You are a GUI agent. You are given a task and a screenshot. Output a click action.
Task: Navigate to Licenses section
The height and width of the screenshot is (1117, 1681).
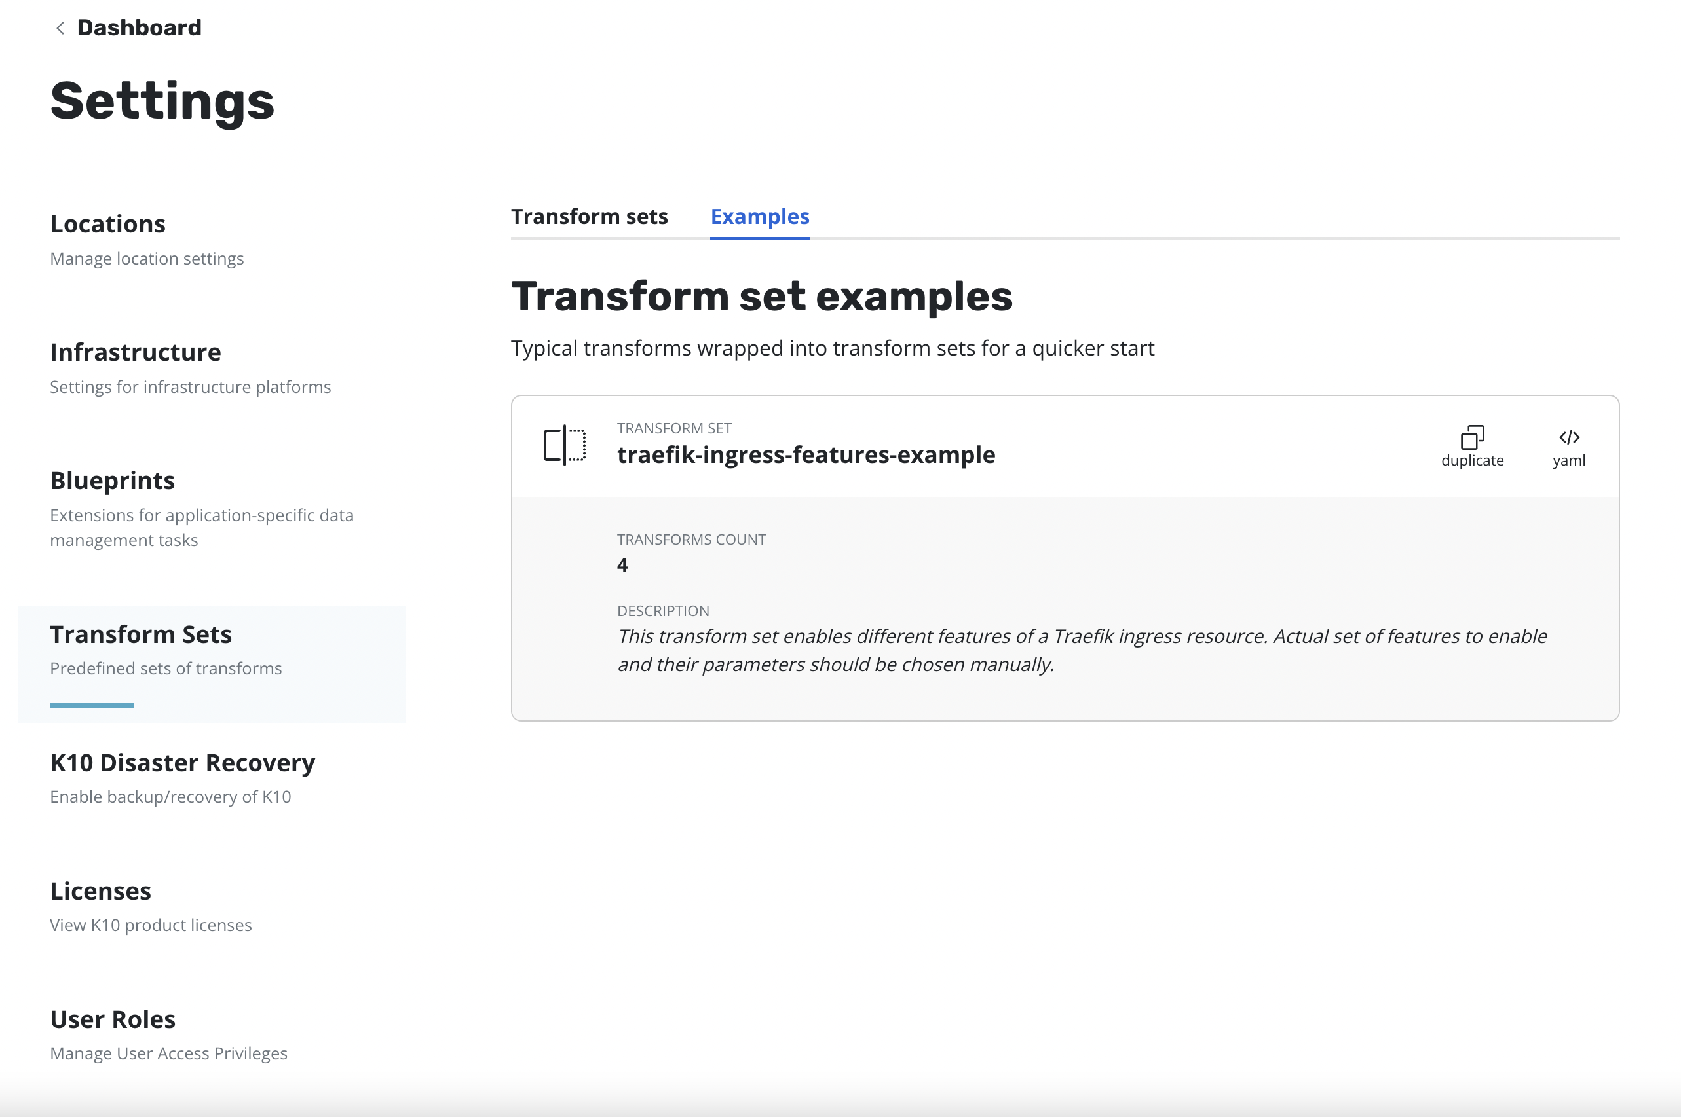100,891
